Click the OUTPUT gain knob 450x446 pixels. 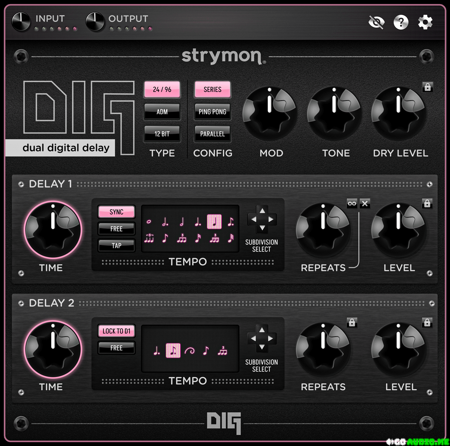click(95, 22)
